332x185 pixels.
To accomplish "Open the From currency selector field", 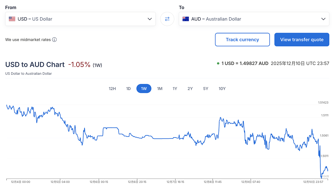I will 81,19.
